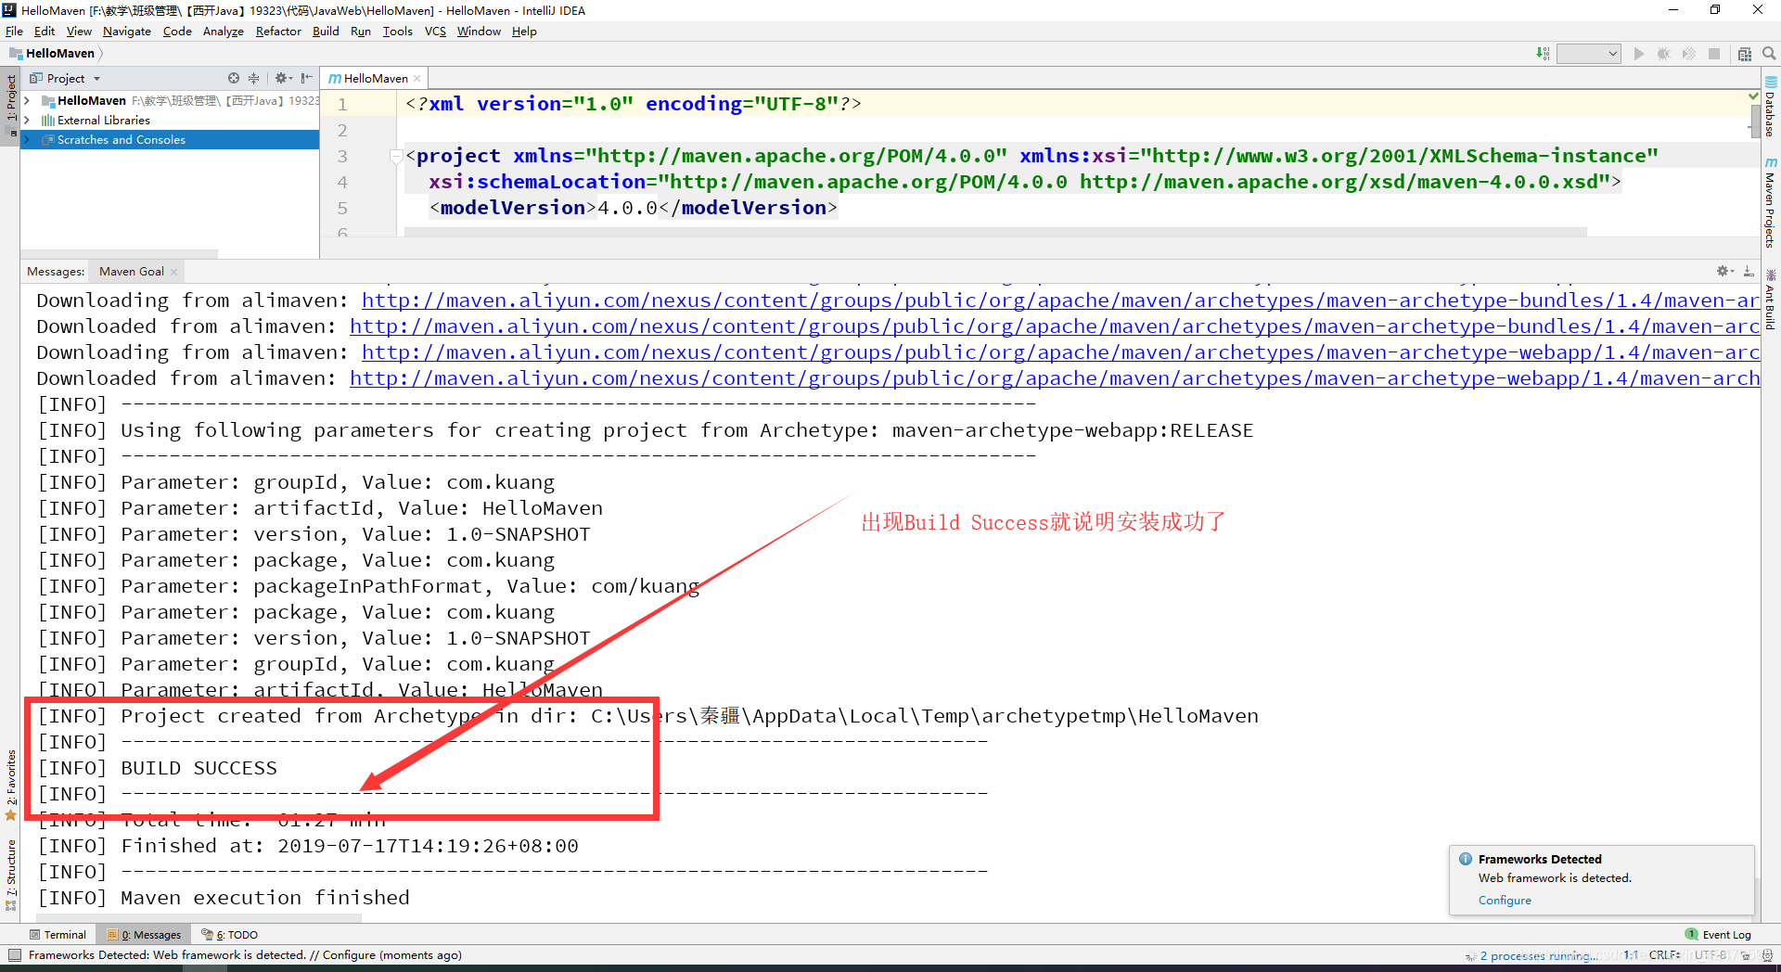Expand Scratches and Consoles node
1781x972 pixels.
[x=28, y=140]
